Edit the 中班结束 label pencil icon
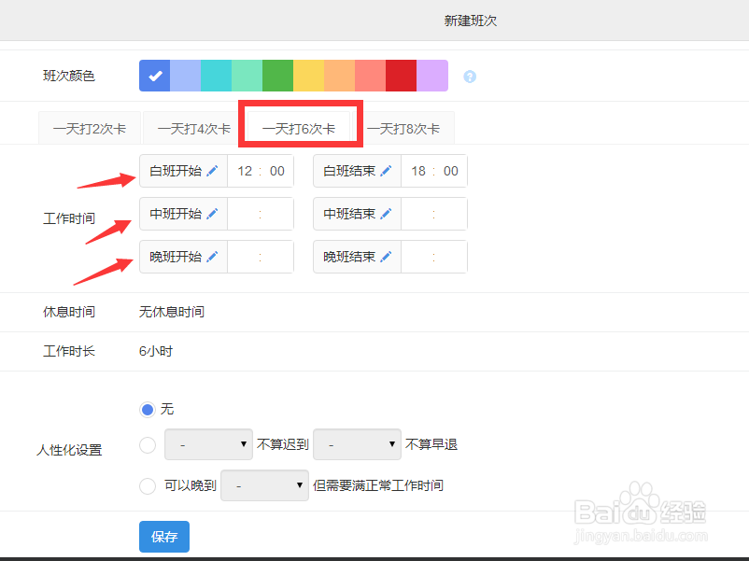 tap(386, 214)
